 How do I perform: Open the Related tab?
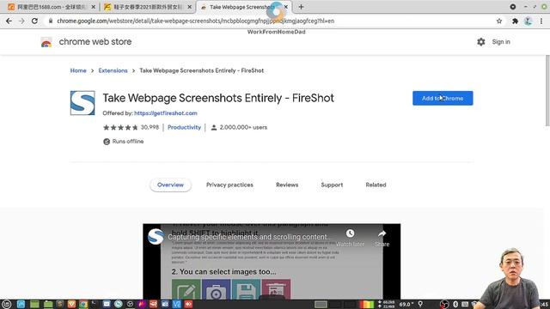[x=376, y=185]
